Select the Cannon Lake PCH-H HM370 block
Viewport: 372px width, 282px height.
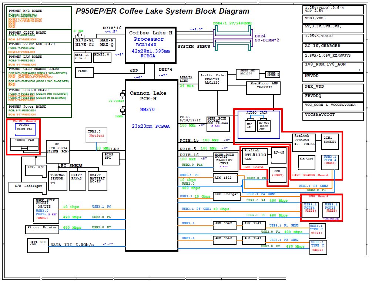tap(152, 165)
